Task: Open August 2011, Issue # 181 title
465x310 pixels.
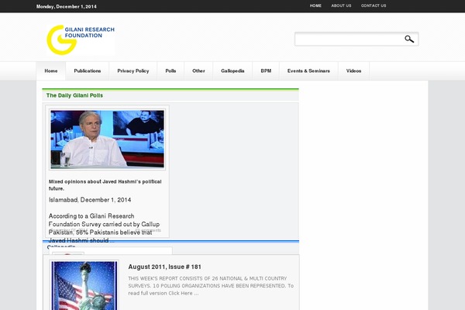Action: 165,267
